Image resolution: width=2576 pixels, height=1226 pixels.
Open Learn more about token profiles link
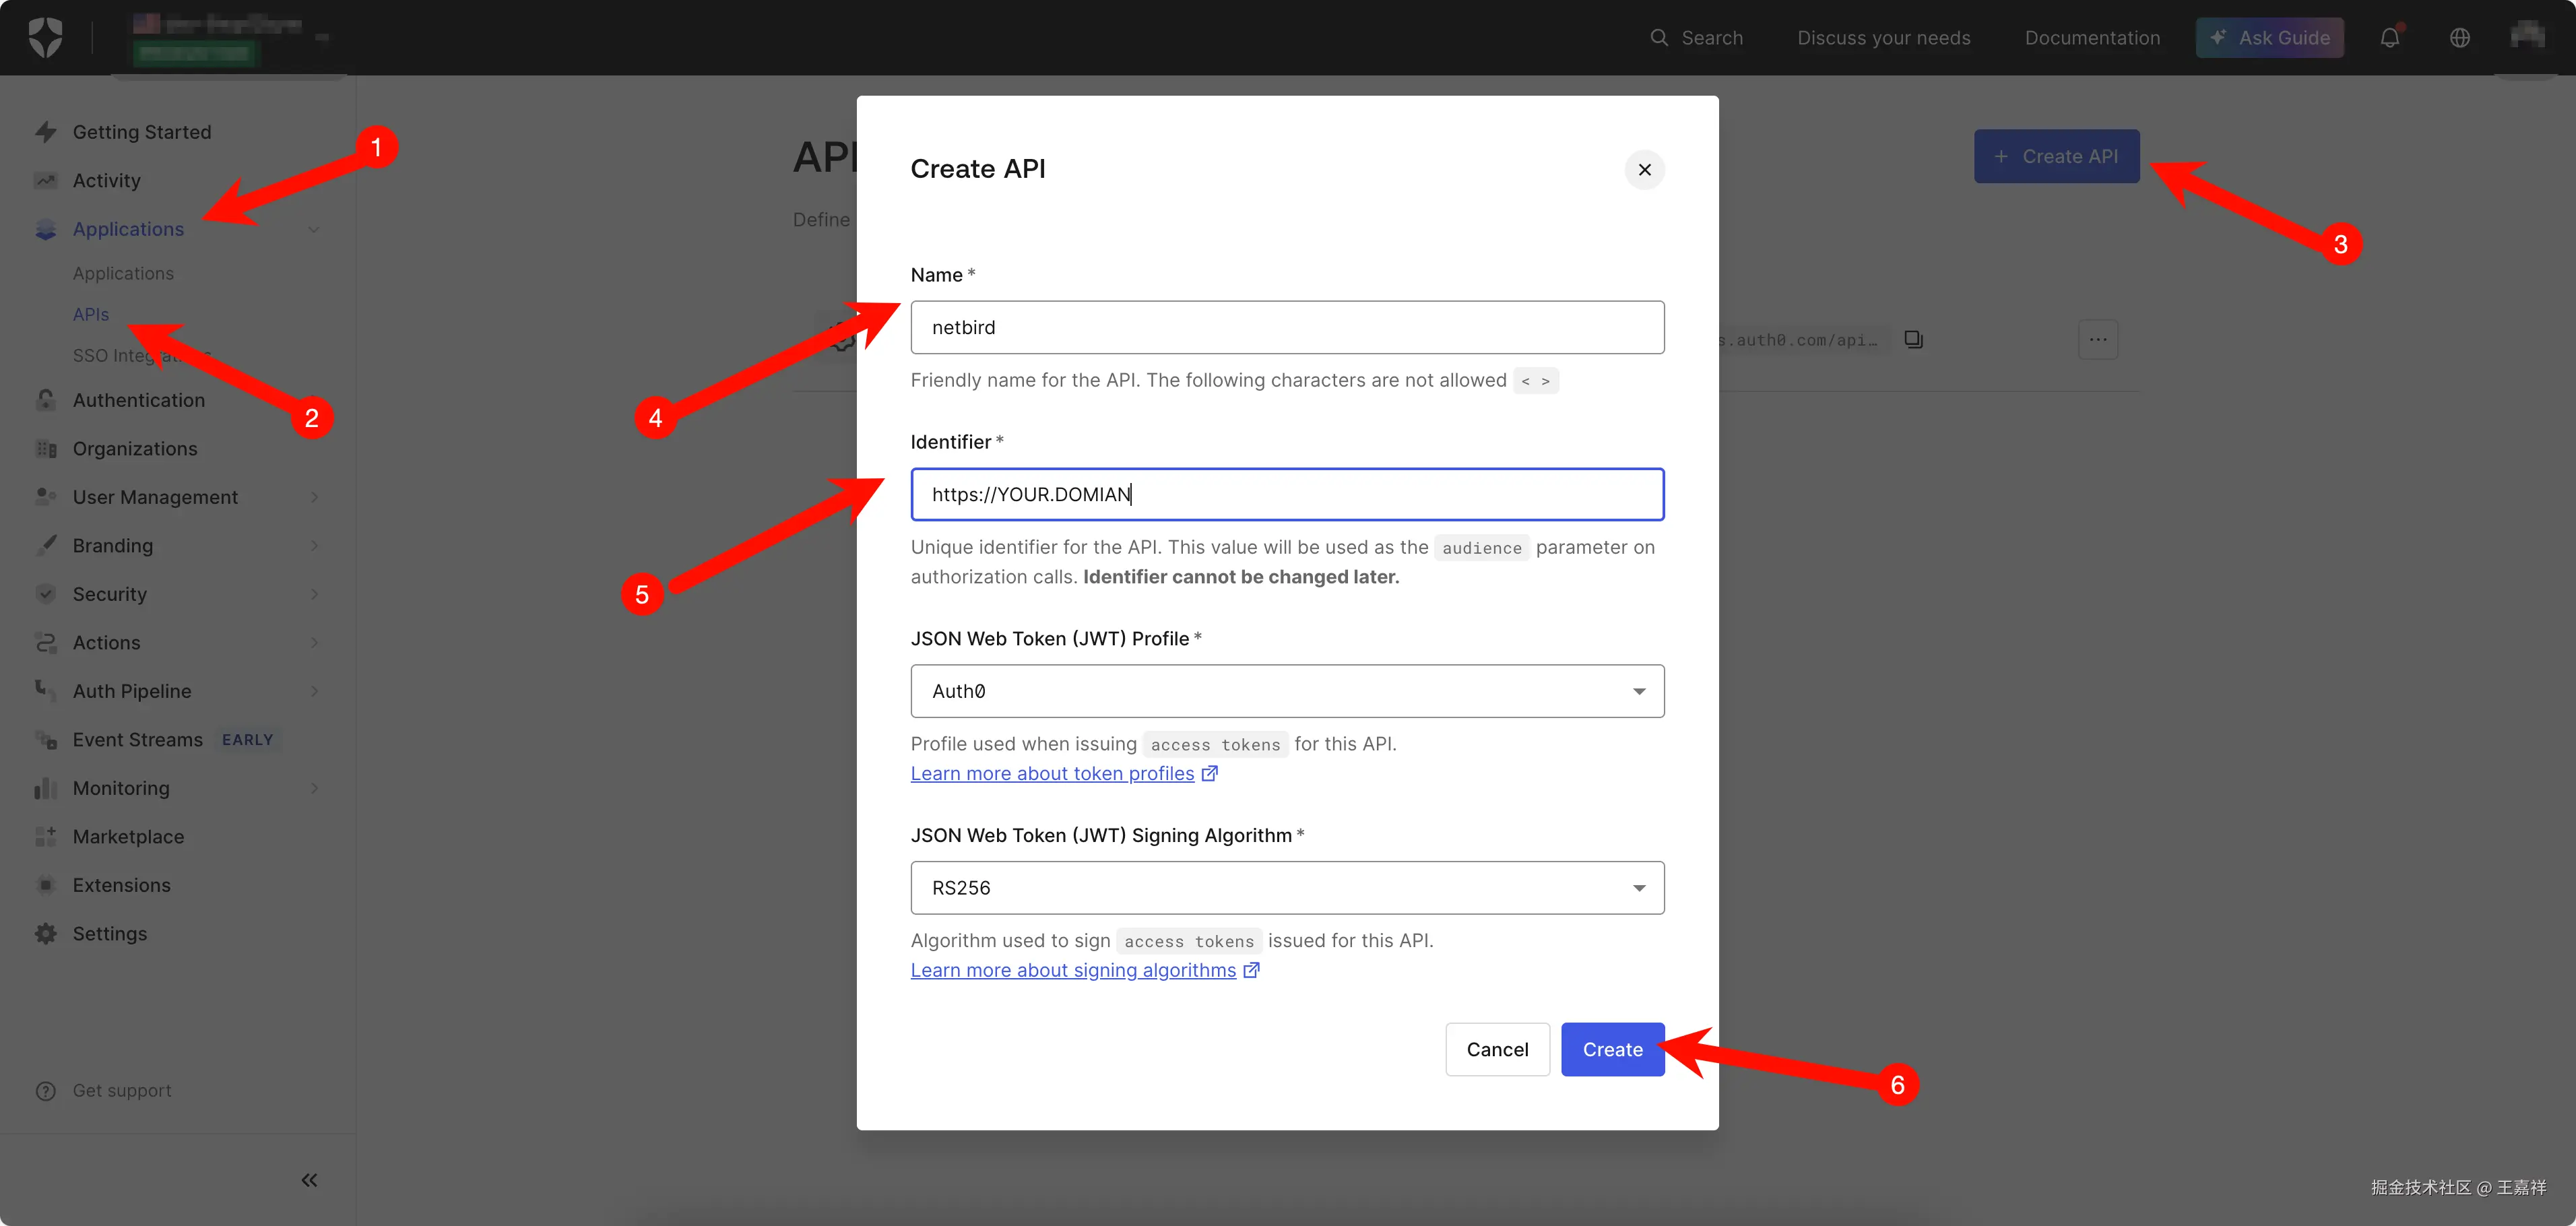pyautogui.click(x=1052, y=773)
